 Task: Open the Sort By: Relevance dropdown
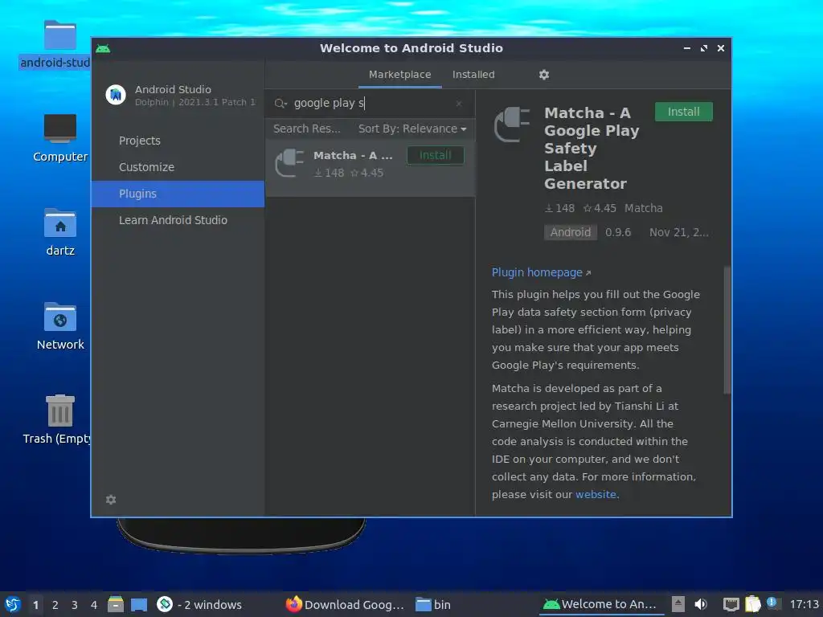412,129
